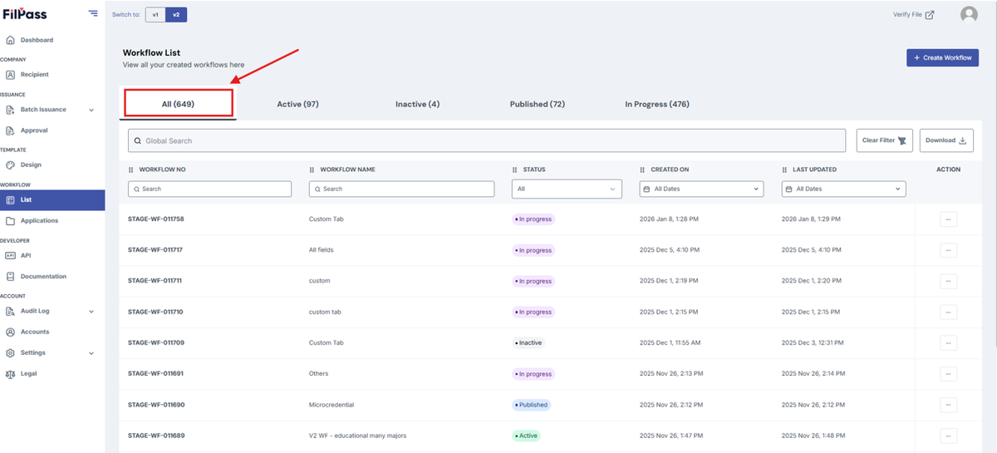Click drag-handle icon beside CREATED ON header
The height and width of the screenshot is (453, 997).
(x=642, y=170)
